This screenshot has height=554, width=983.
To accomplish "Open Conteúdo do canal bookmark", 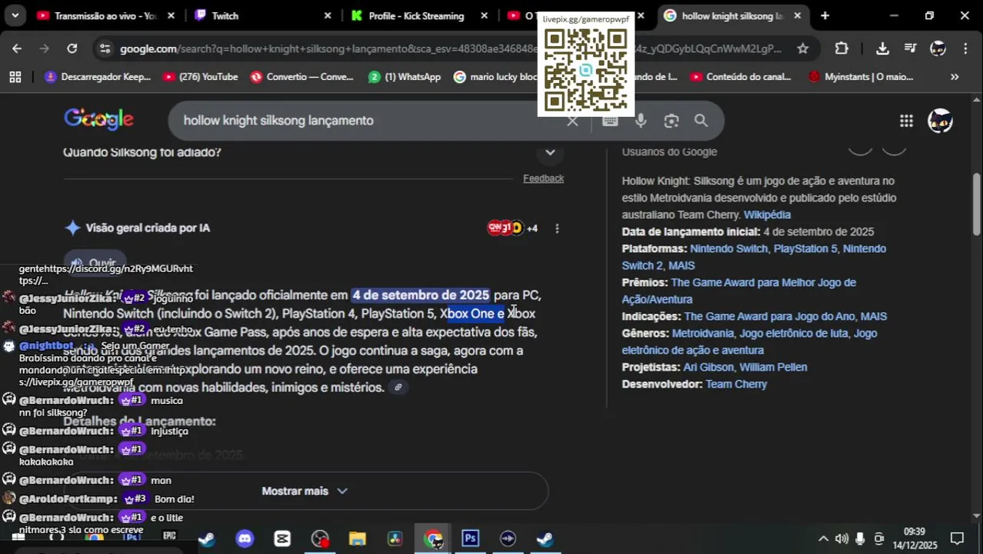I will pos(740,77).
